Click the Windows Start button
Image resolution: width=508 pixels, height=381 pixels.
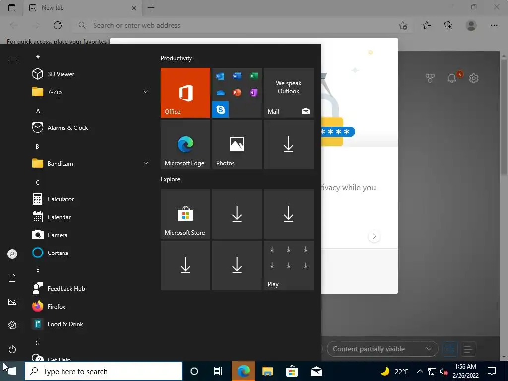coord(12,371)
